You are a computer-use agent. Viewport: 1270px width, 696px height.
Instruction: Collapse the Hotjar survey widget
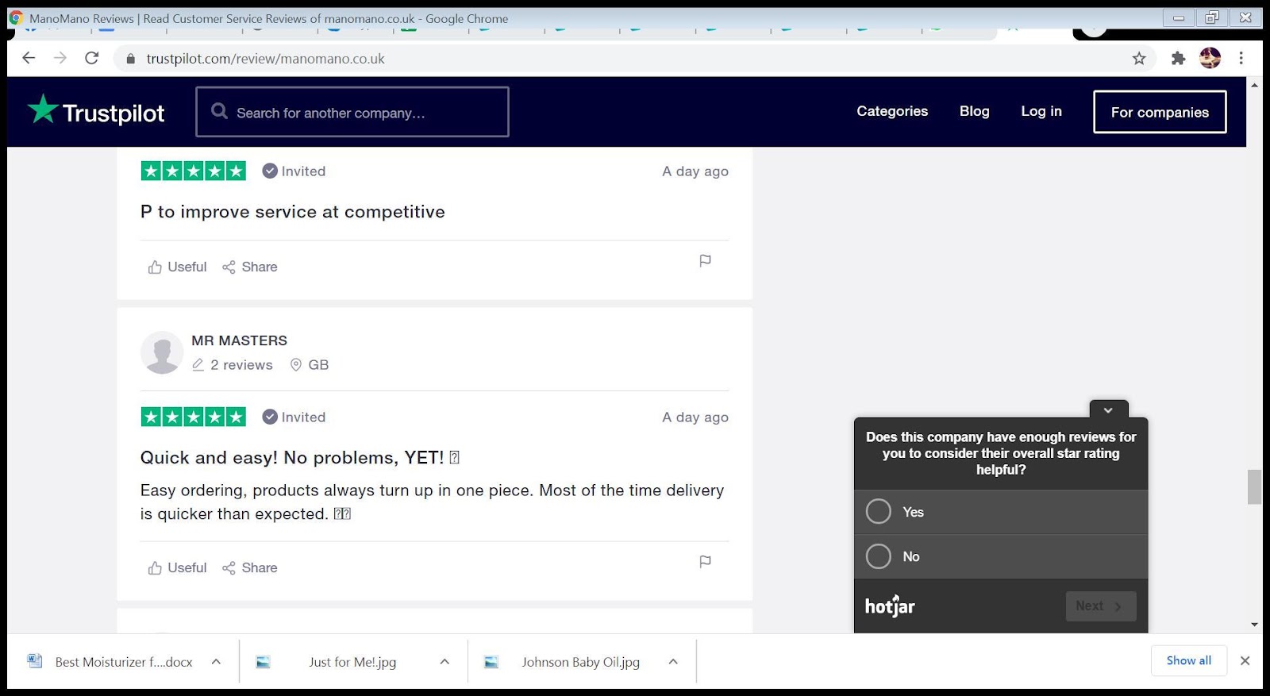click(1109, 410)
